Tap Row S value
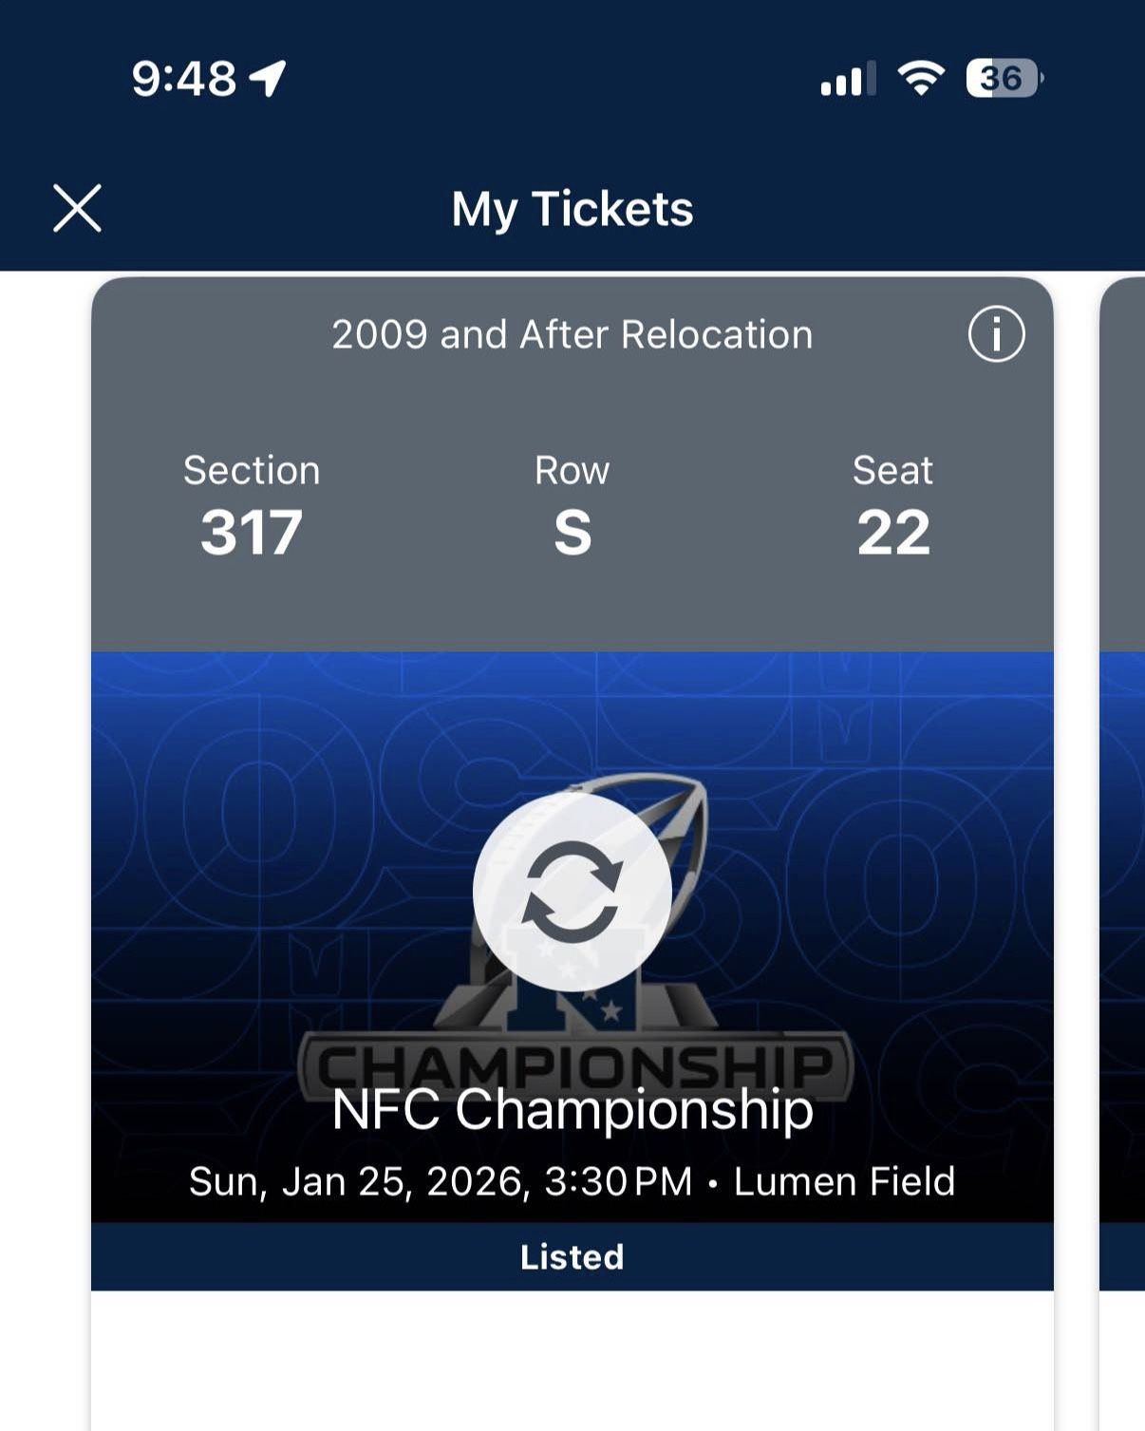 (572, 533)
